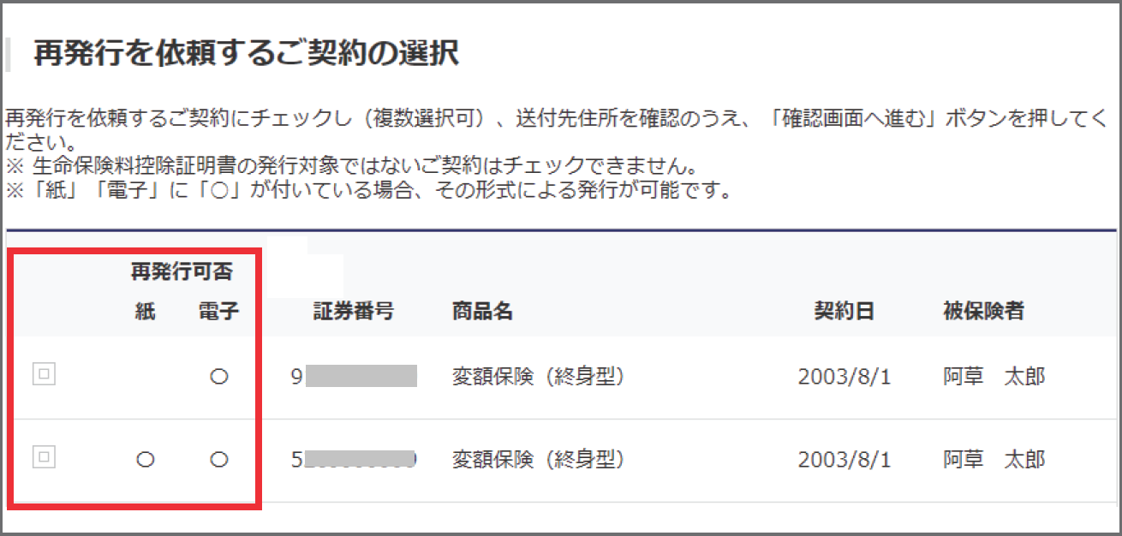
Task: Click the 紙 column header
Action: 145,313
